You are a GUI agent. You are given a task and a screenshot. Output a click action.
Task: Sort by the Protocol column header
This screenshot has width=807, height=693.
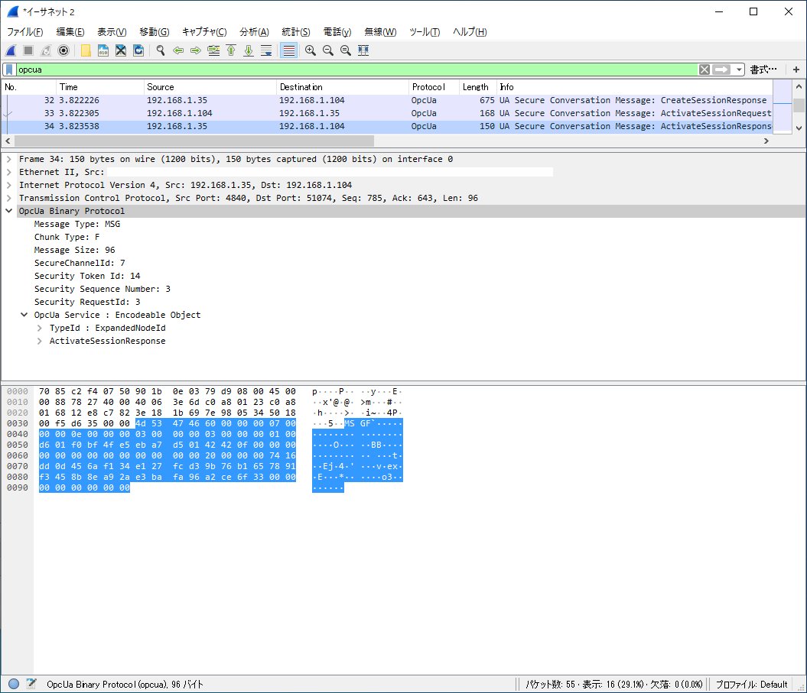(434, 87)
